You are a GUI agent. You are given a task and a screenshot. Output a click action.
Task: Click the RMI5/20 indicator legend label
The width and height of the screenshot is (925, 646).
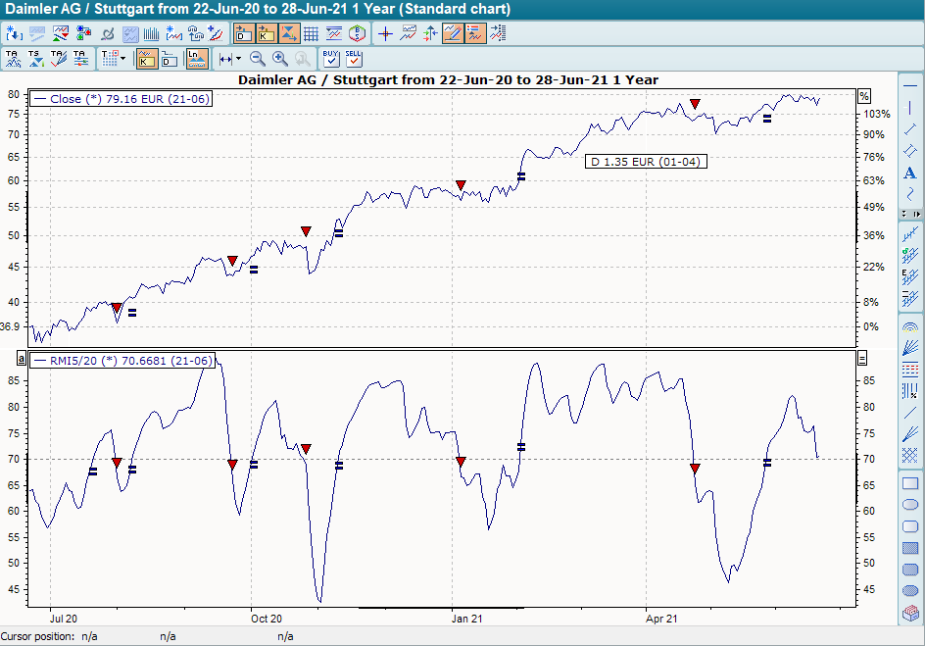pyautogui.click(x=122, y=361)
